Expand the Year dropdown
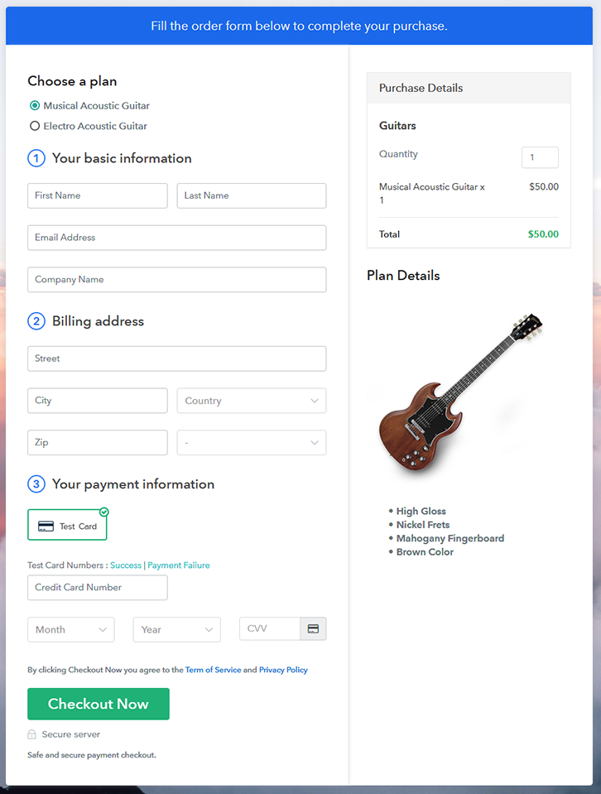This screenshot has height=794, width=601. click(x=176, y=629)
